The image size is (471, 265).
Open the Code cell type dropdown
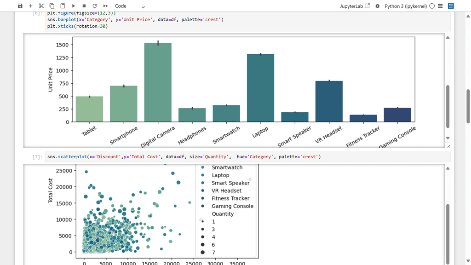tap(130, 6)
